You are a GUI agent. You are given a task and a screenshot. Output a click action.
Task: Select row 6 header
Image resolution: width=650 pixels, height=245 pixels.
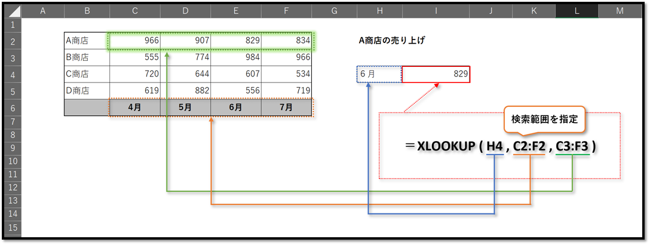point(13,108)
